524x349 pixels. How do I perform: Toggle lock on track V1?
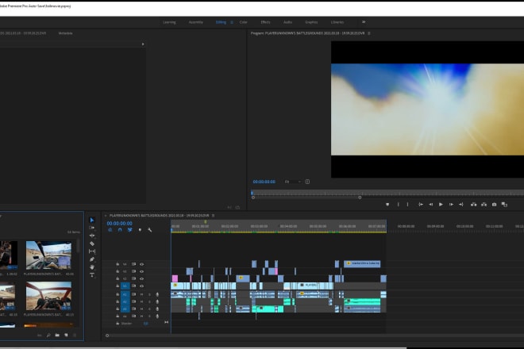(x=118, y=286)
